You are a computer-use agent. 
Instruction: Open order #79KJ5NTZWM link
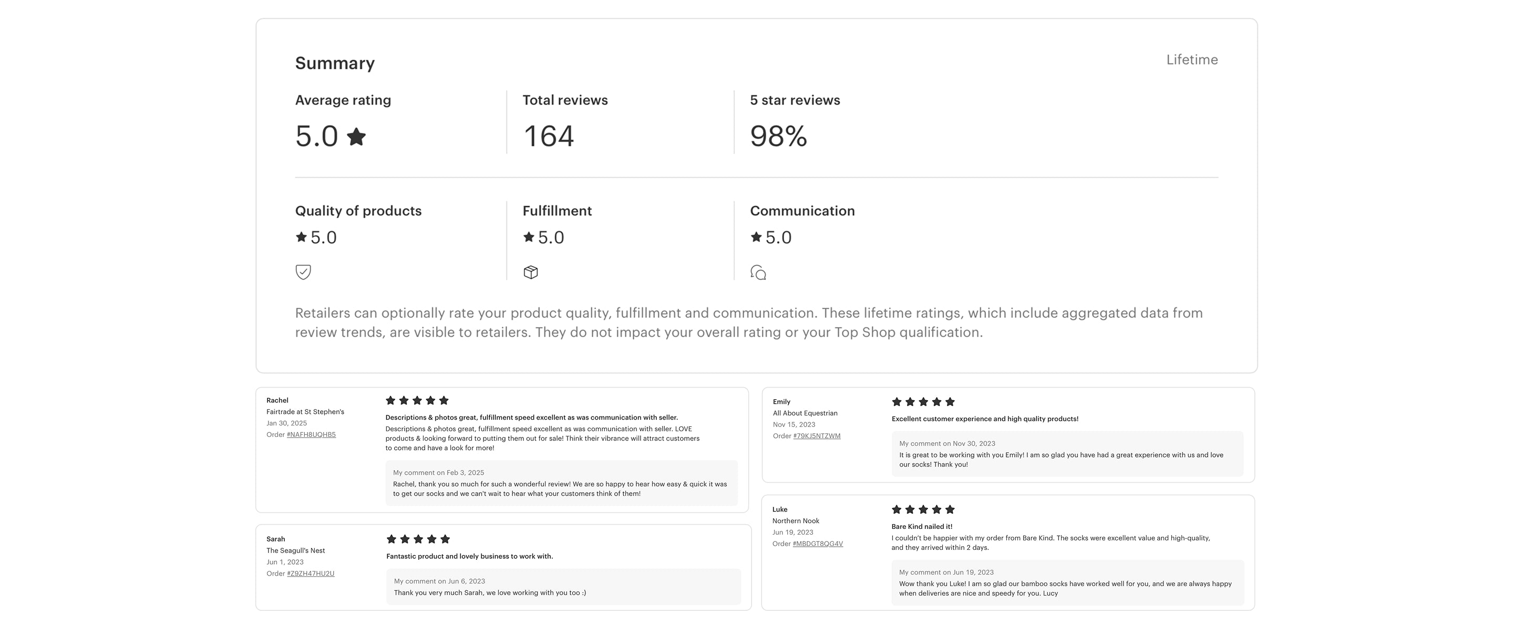(x=816, y=436)
